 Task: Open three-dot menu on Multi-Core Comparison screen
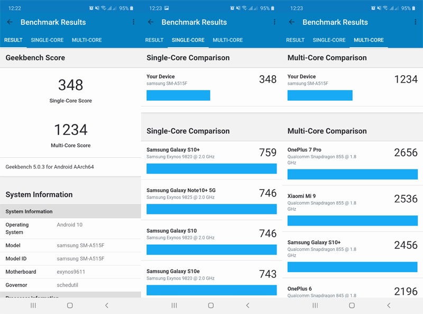click(416, 22)
